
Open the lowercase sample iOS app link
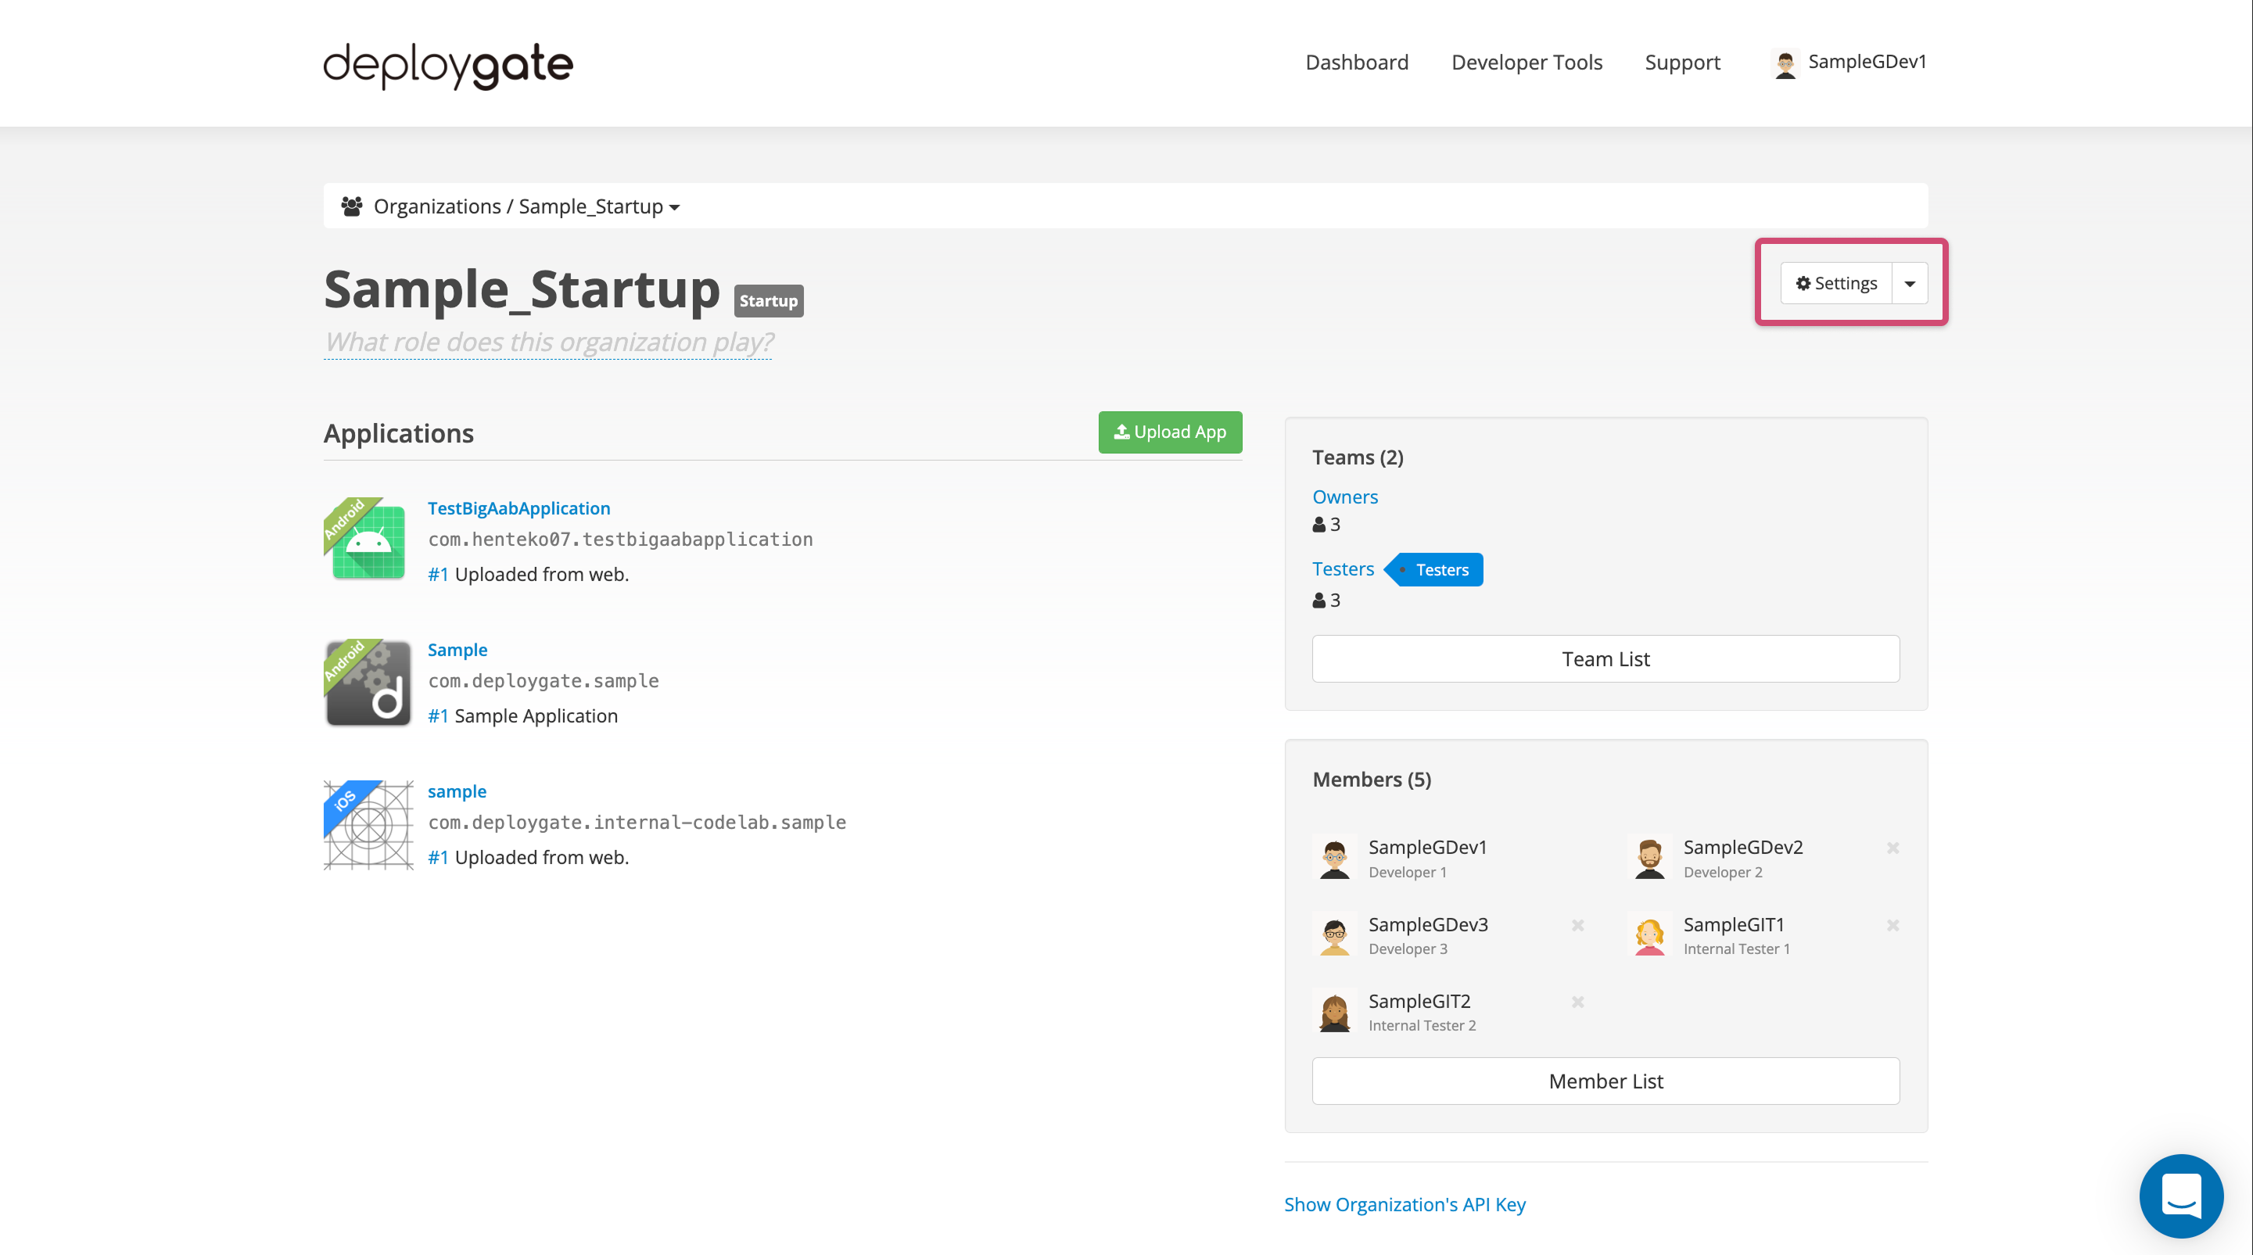click(457, 791)
